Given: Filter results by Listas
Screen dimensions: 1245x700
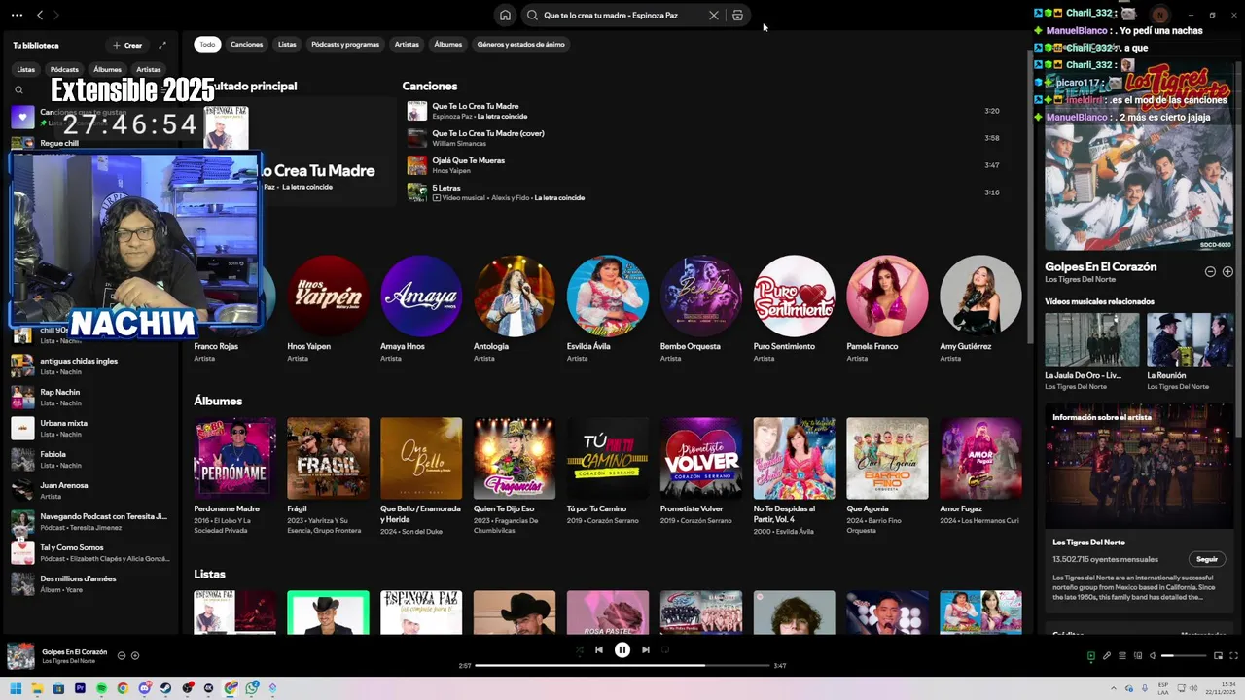Looking at the screenshot, I should click(287, 44).
